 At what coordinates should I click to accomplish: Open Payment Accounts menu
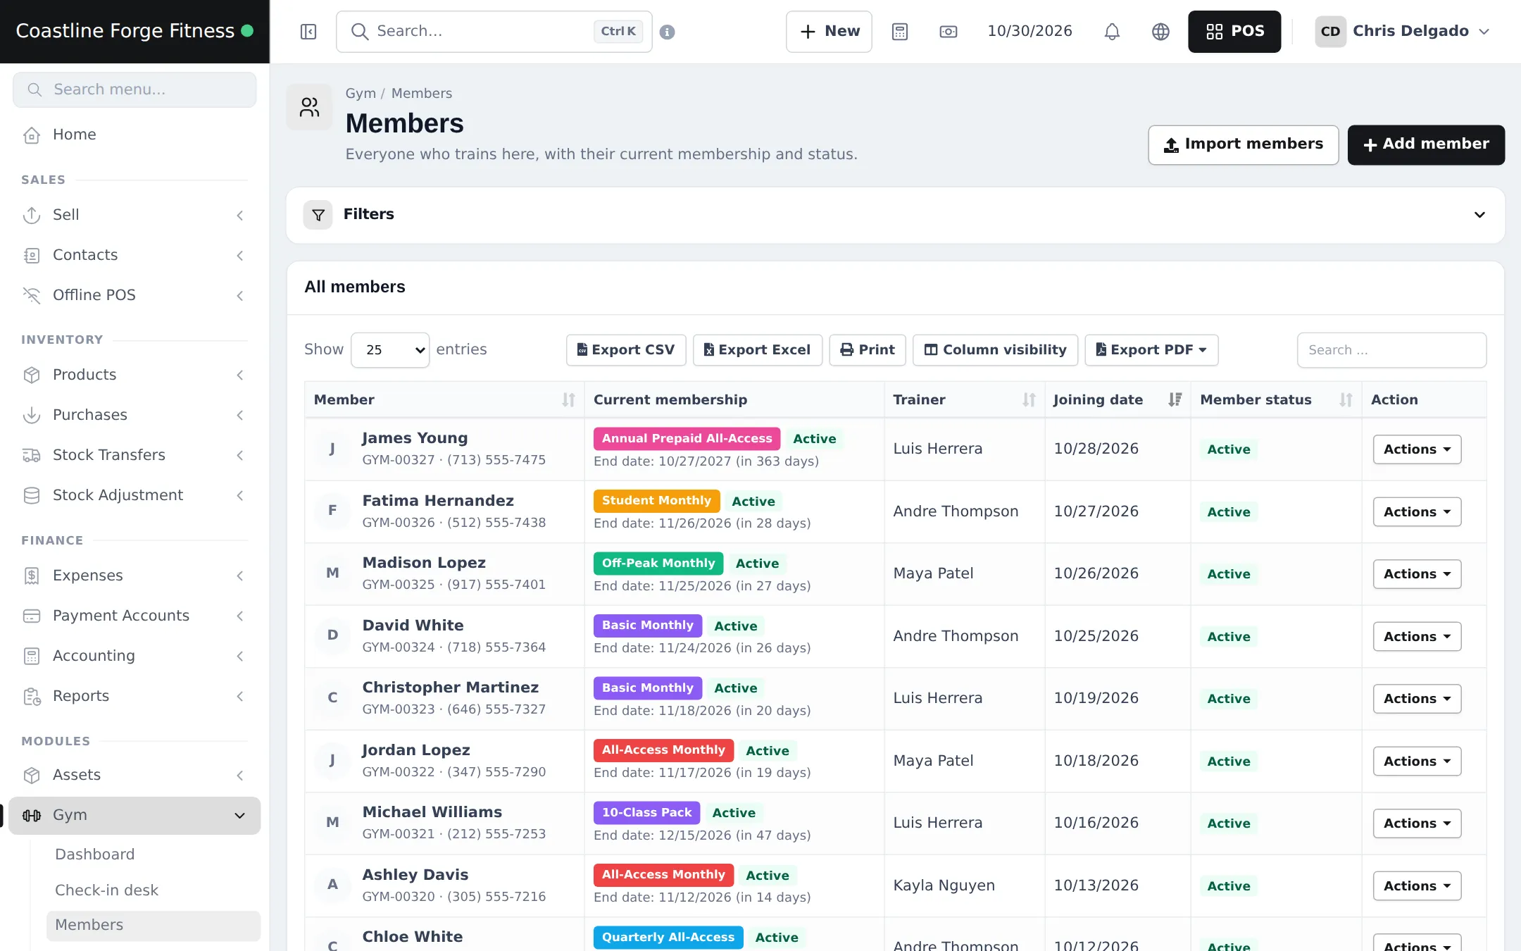tap(134, 616)
